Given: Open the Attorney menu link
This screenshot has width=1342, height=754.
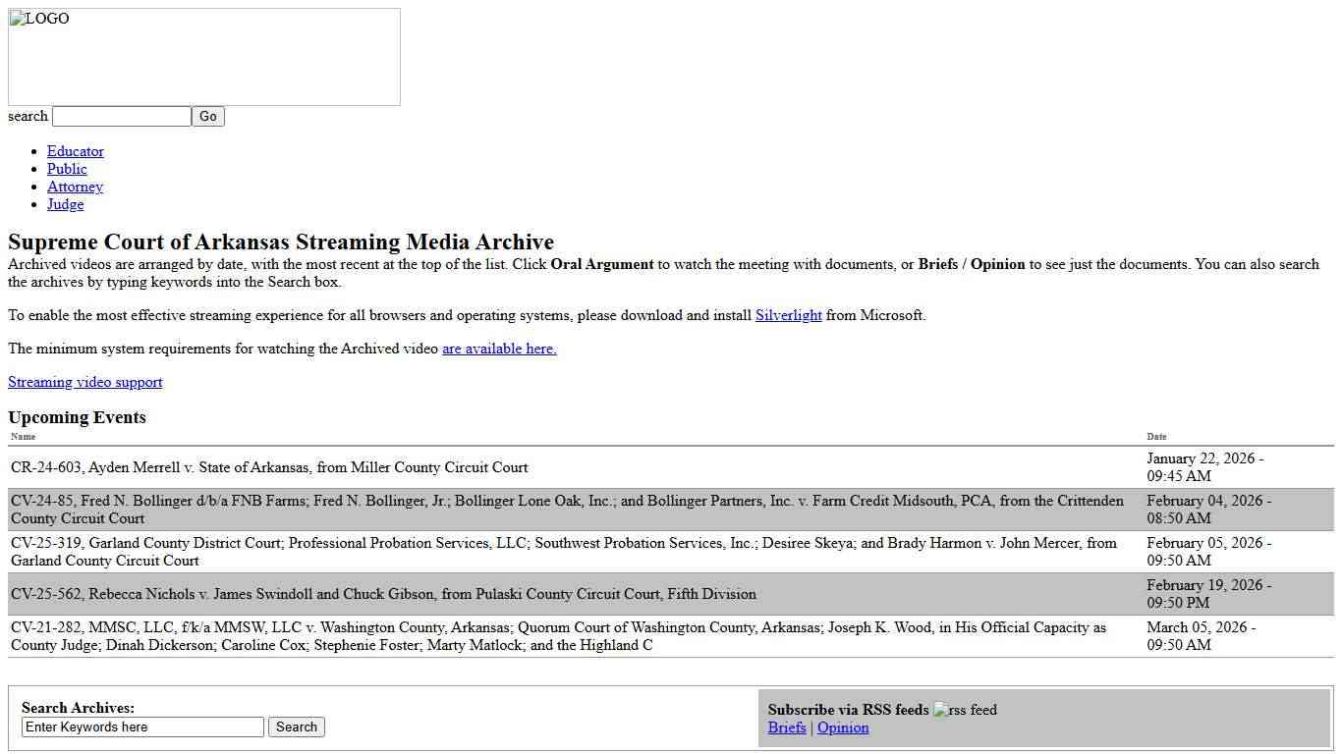Looking at the screenshot, I should click(75, 187).
